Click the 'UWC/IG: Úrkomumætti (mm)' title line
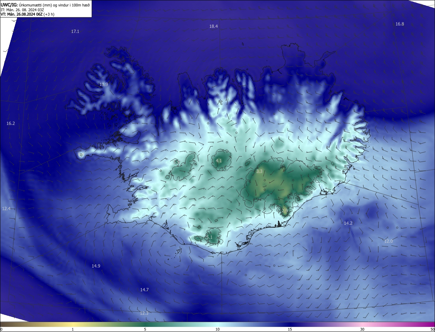 coord(45,4)
